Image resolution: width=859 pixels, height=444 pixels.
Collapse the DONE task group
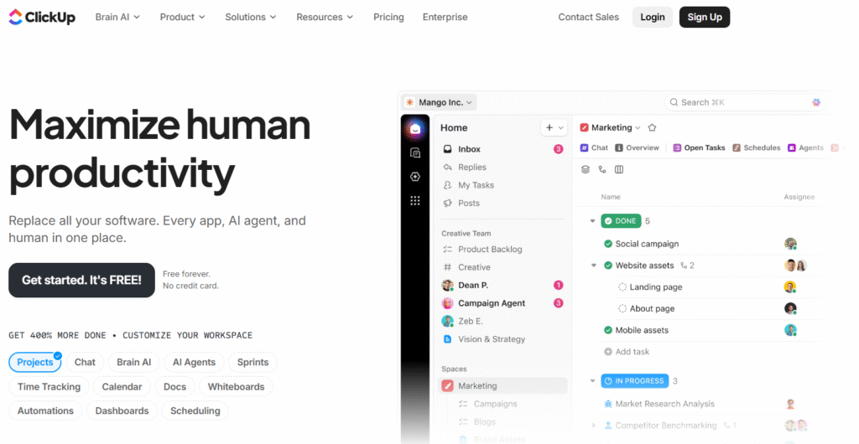point(593,221)
